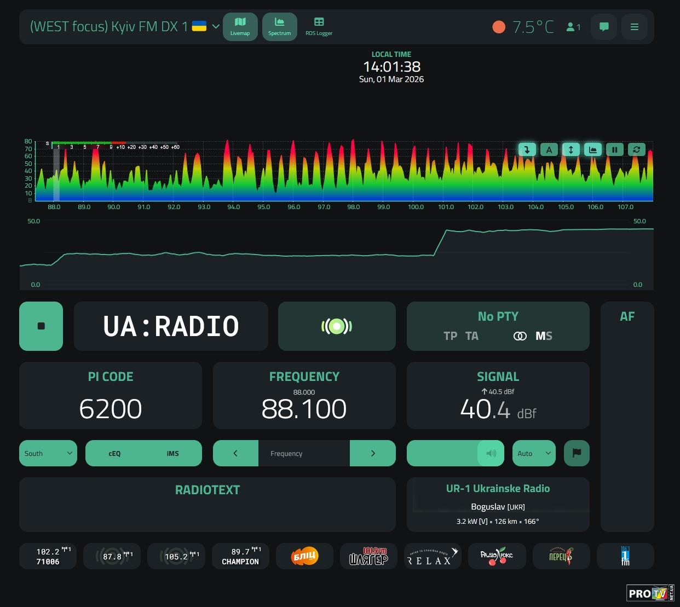Open the Auto bandwidth dropdown
The width and height of the screenshot is (680, 607).
pos(534,453)
